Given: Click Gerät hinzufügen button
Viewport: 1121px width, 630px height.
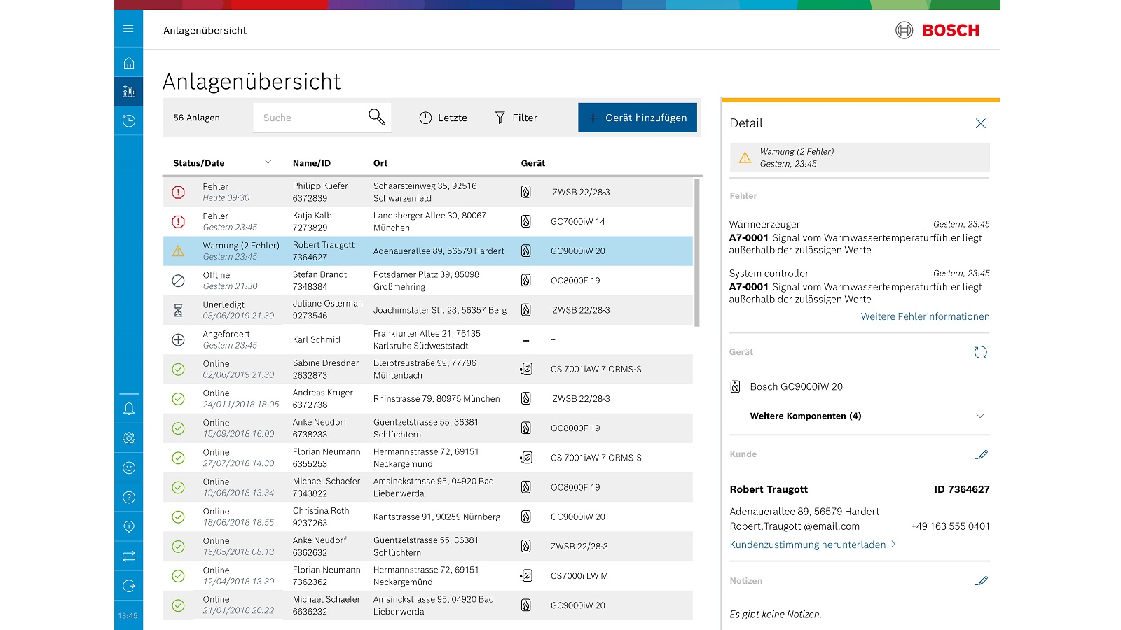Looking at the screenshot, I should coord(637,118).
